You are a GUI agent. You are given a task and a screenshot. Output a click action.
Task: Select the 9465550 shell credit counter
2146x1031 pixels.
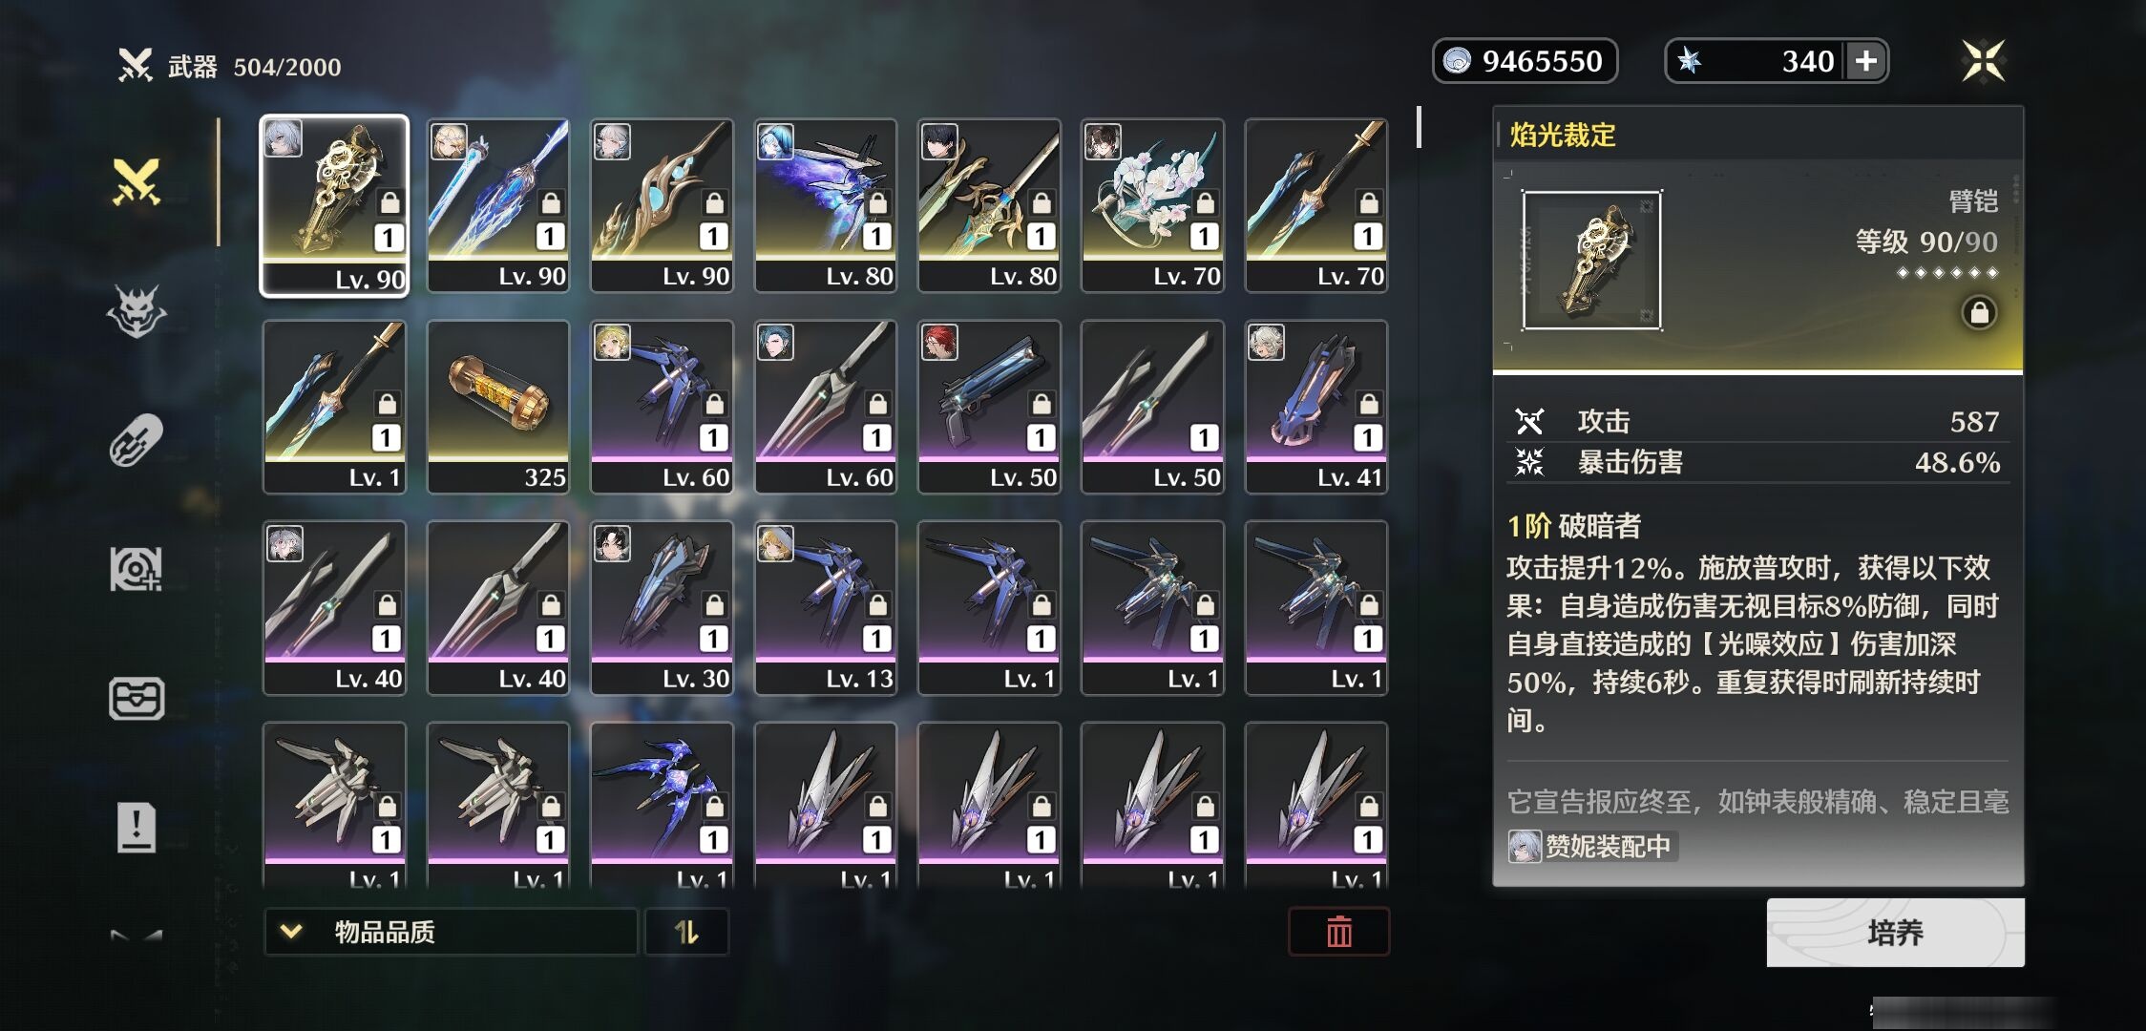click(x=1525, y=61)
